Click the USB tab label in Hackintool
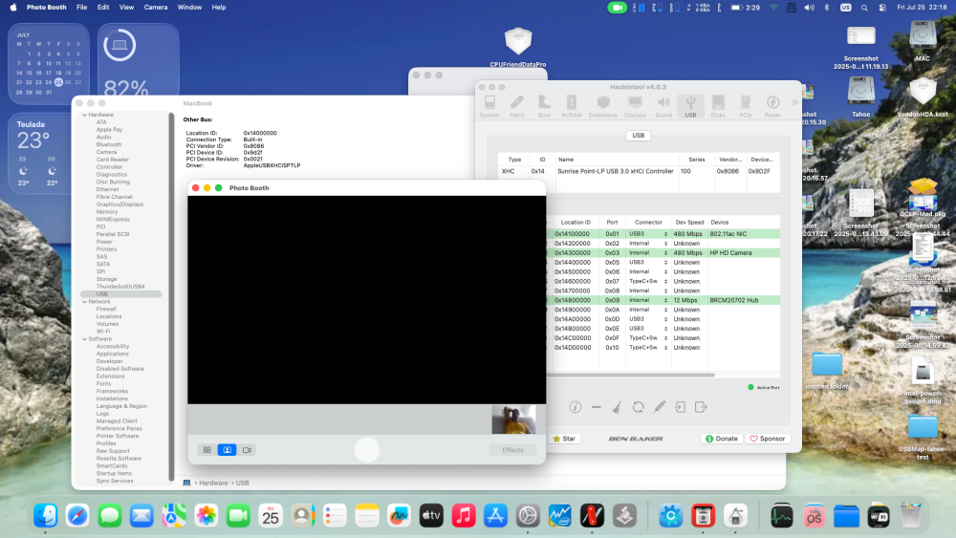 tap(639, 136)
